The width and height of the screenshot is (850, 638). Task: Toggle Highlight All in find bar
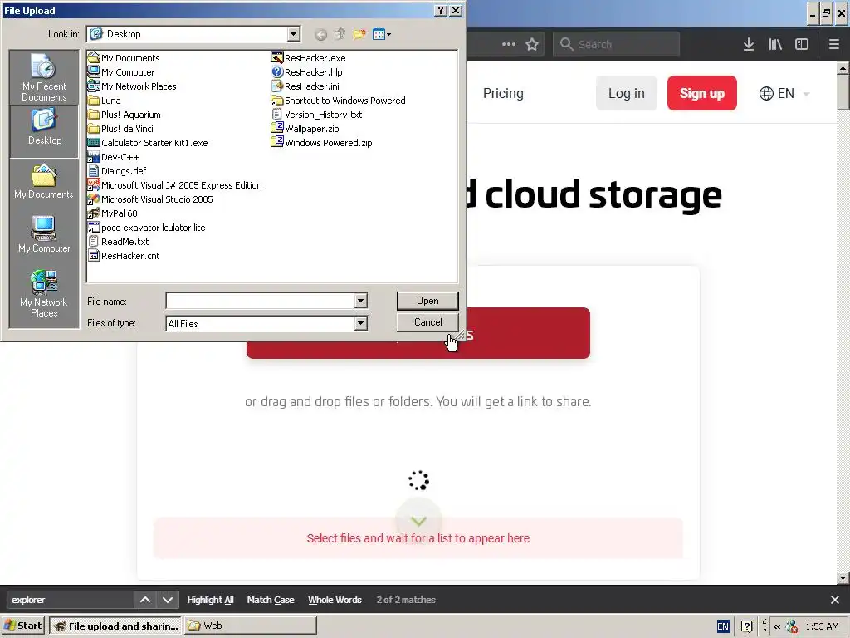210,600
